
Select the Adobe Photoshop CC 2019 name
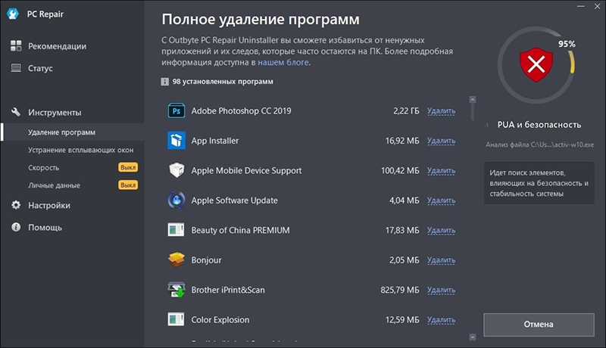tap(241, 110)
